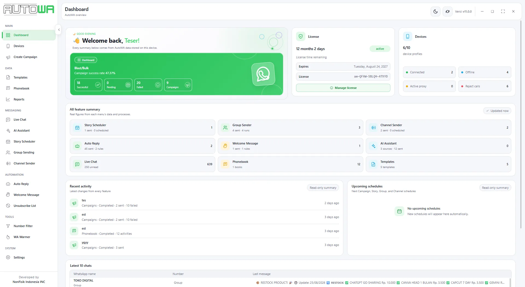Click the WA Warmer flame icon
525x287 pixels.
8,237
